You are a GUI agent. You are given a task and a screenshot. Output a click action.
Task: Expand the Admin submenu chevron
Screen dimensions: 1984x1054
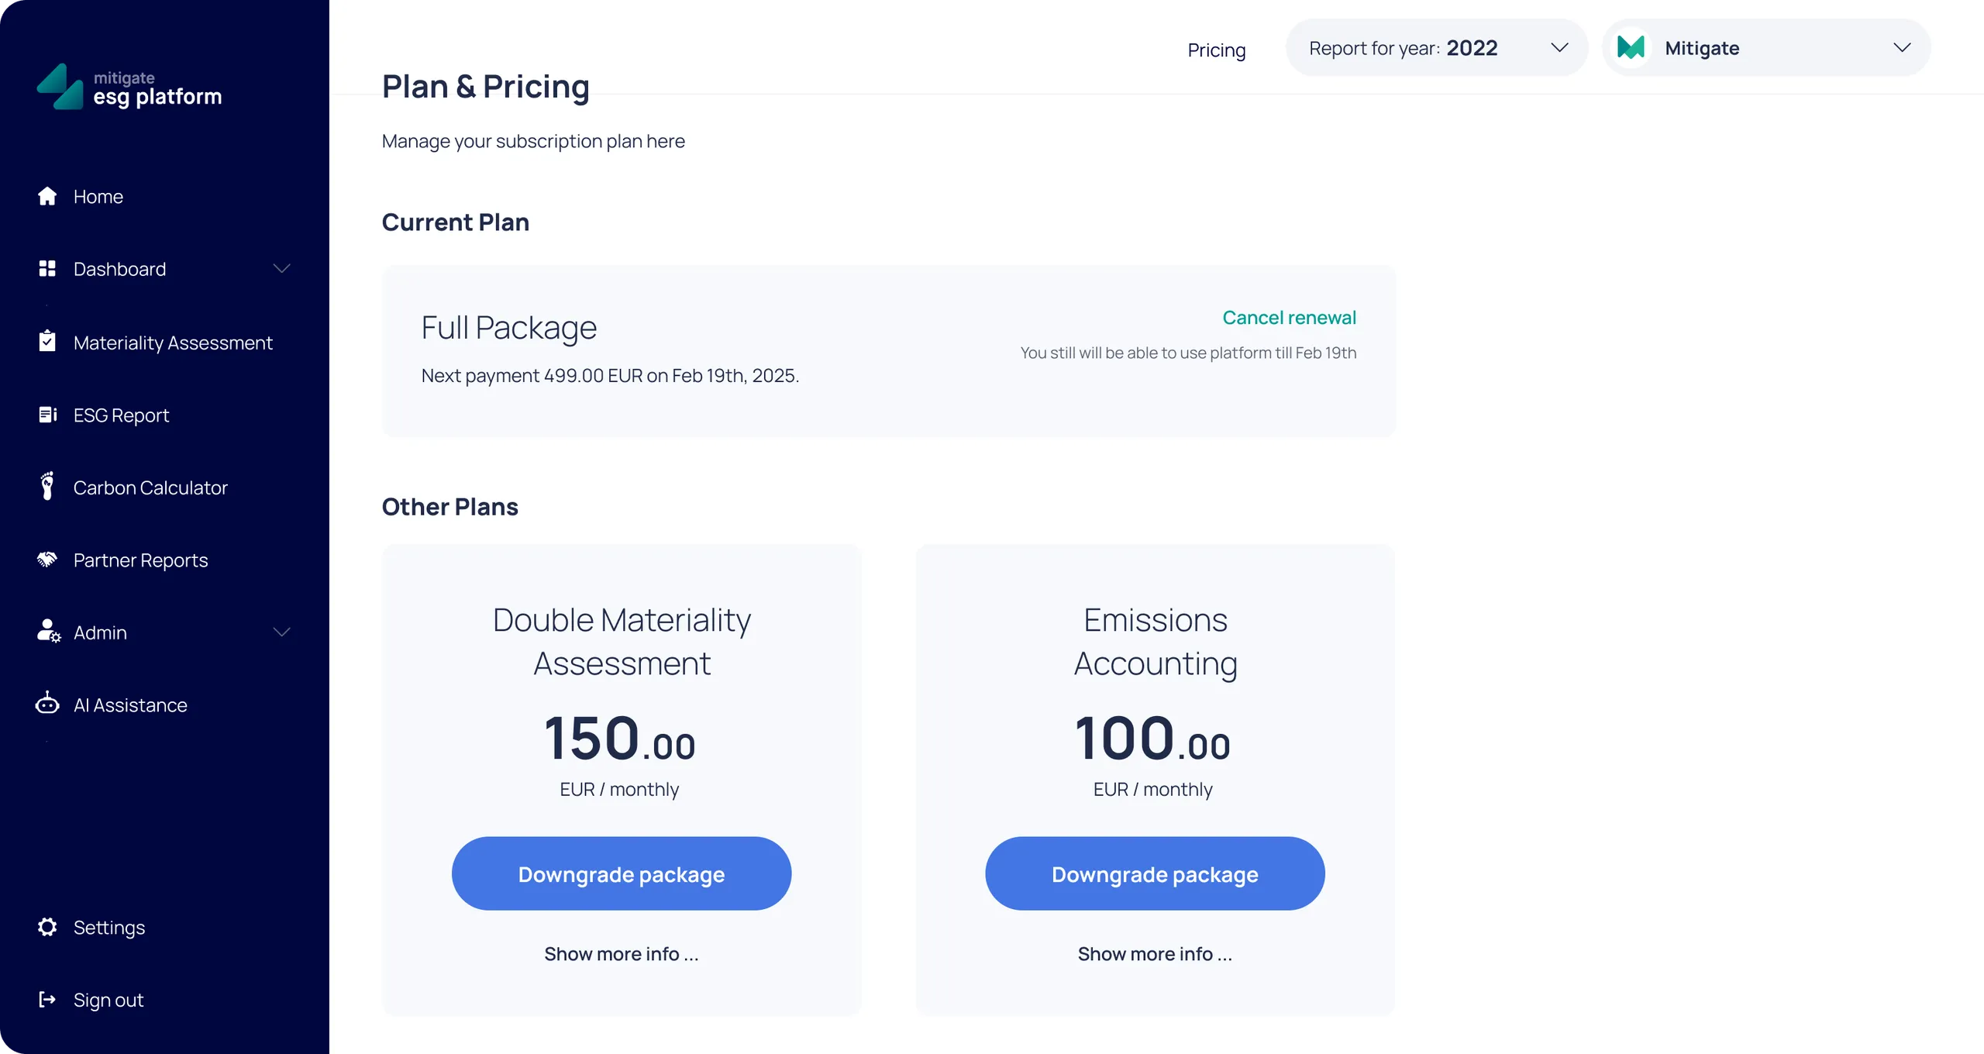pos(282,632)
